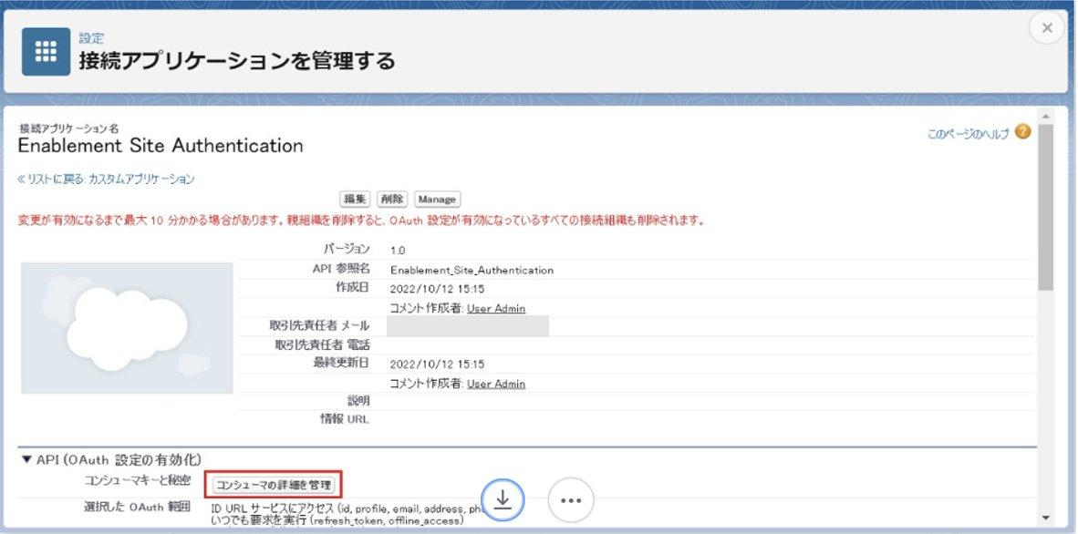Screen dimensions: 1078x534
Task: Select the Enablement_Site_Authentication API name value
Action: point(472,270)
